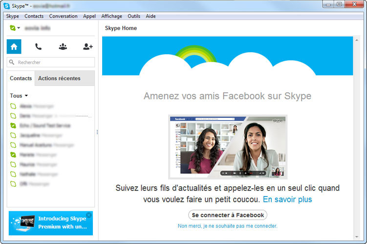Image resolution: width=367 pixels, height=244 pixels.
Task: Open the Outils menu
Action: tap(134, 16)
